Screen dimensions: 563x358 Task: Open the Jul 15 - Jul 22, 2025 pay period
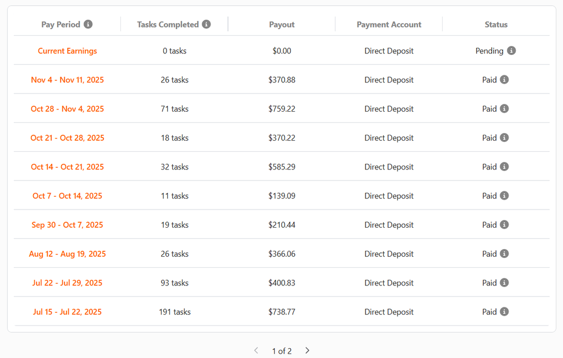tap(68, 312)
